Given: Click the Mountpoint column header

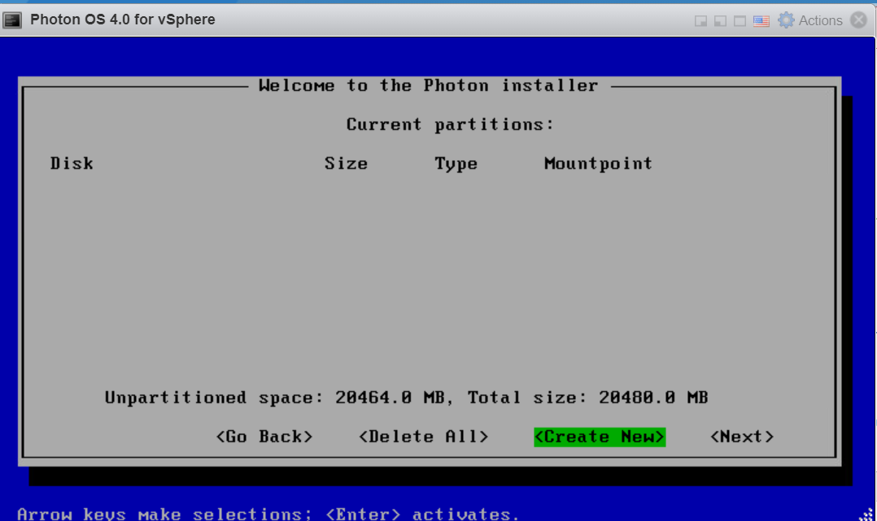Looking at the screenshot, I should [x=598, y=163].
